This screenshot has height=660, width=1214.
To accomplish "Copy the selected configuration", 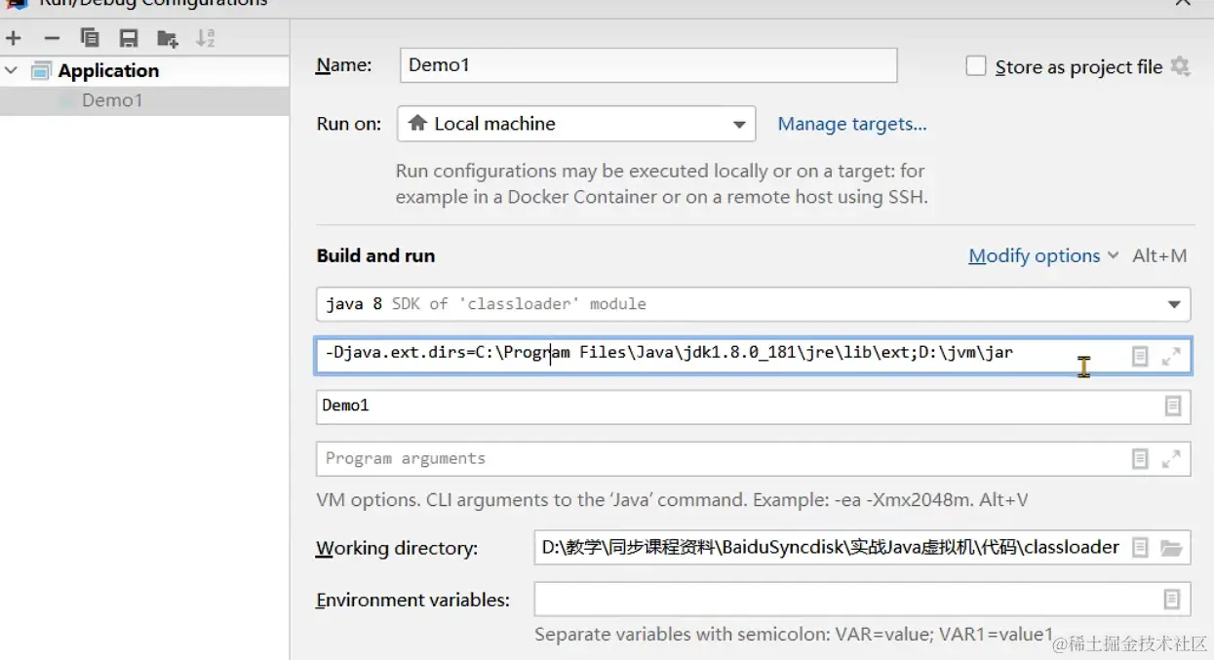I will (x=90, y=38).
